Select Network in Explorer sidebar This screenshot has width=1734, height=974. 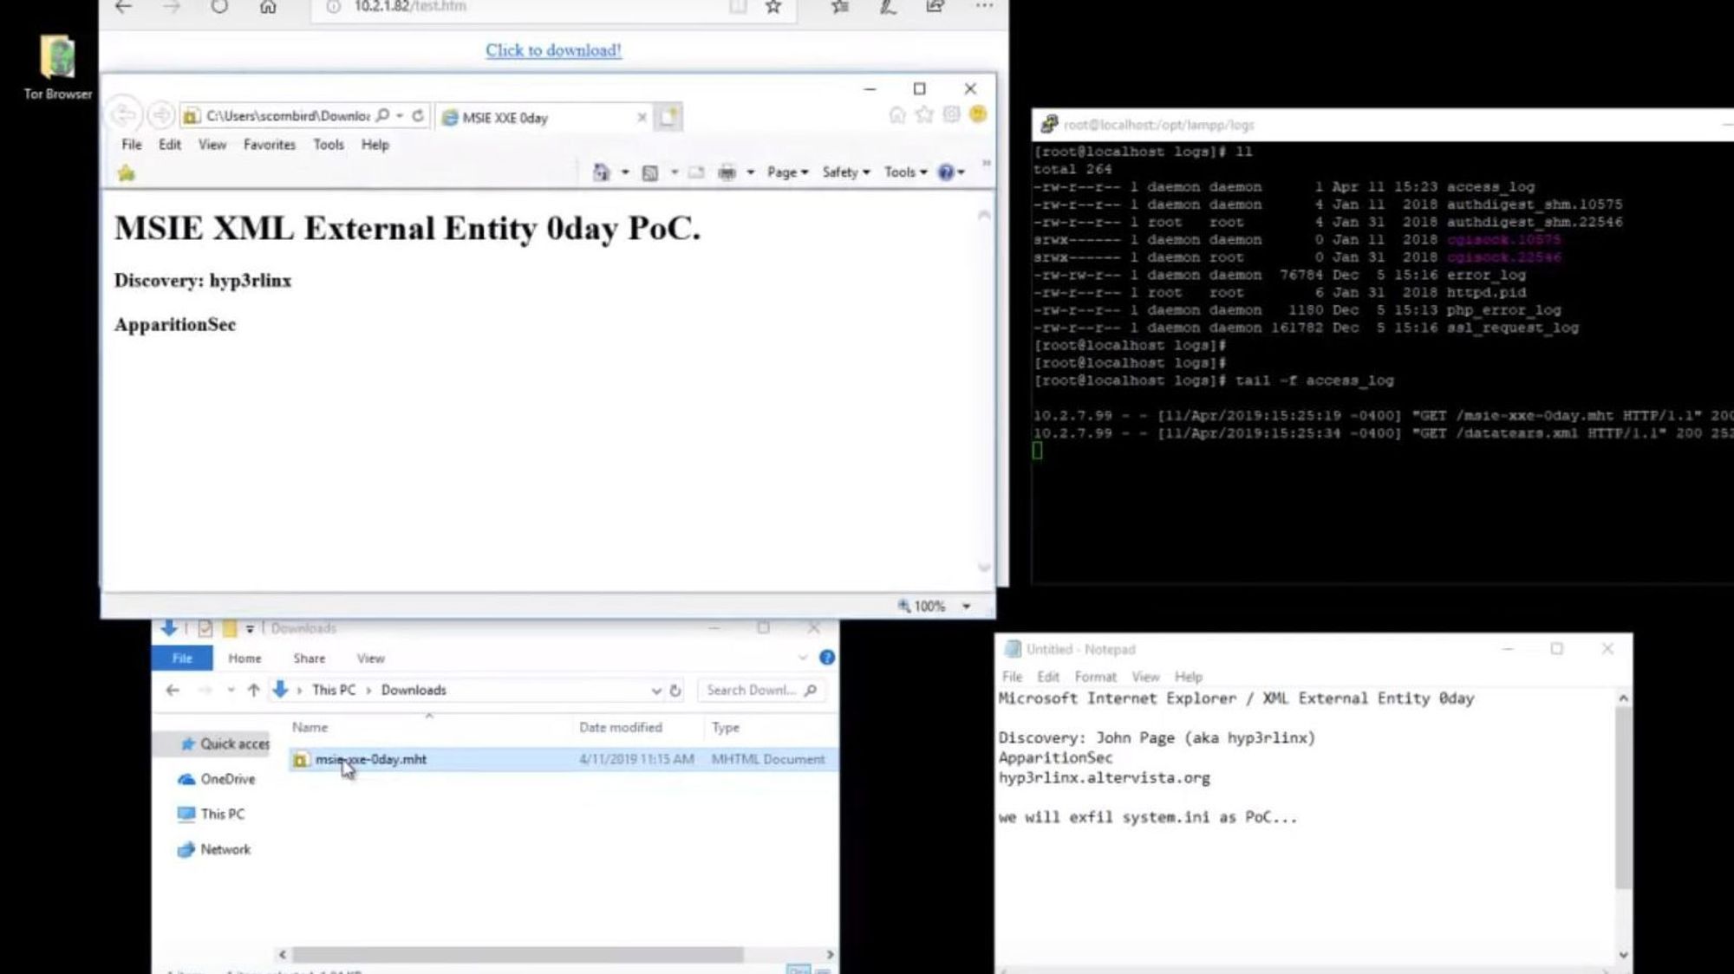point(213,849)
